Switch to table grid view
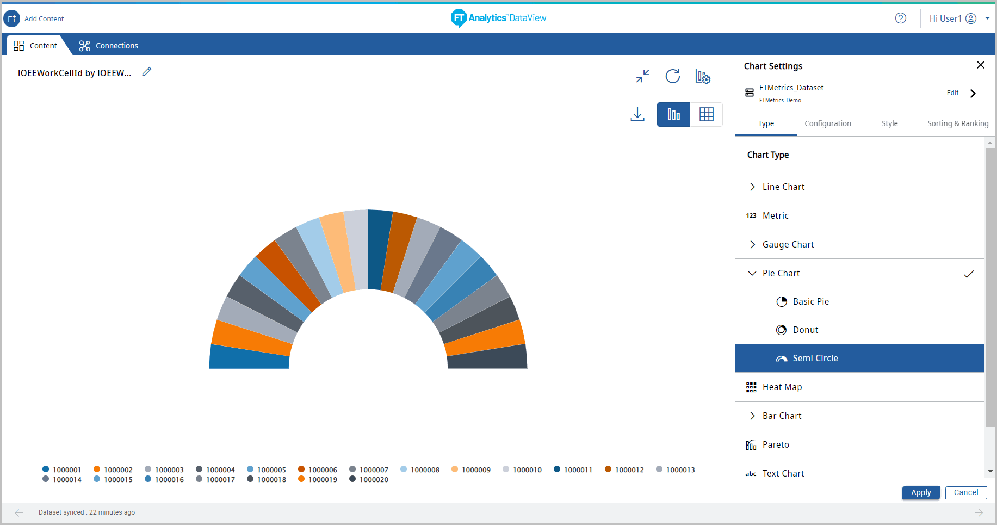 tap(706, 114)
